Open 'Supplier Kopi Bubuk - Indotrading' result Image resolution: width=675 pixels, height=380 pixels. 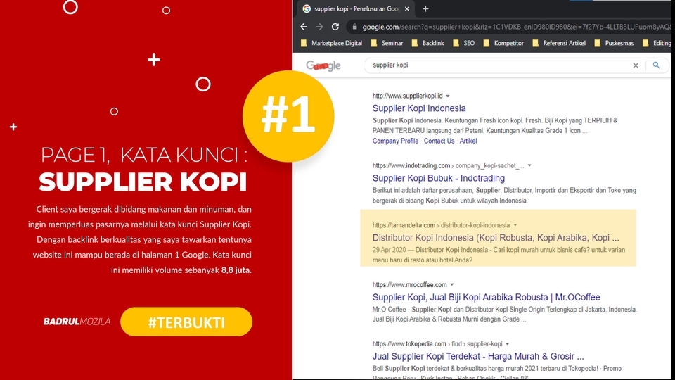[438, 178]
